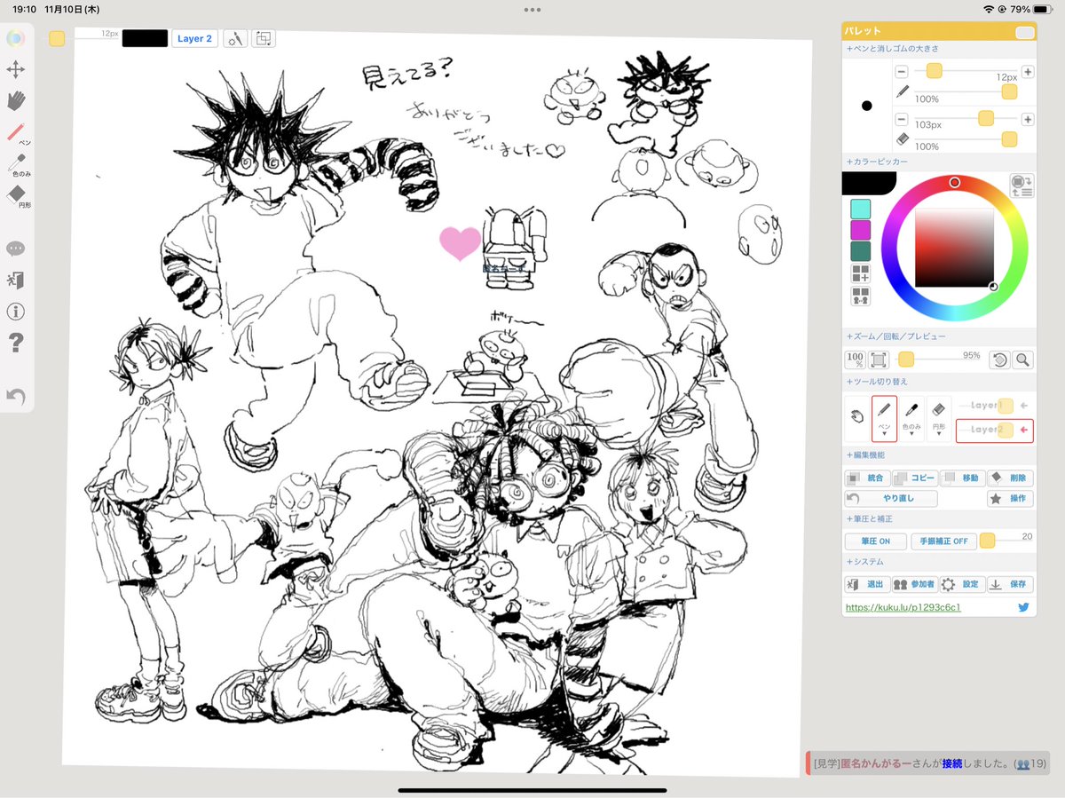This screenshot has height=798, width=1065.
Task: Click the exit door icon in sidebar
Action: coord(16,280)
